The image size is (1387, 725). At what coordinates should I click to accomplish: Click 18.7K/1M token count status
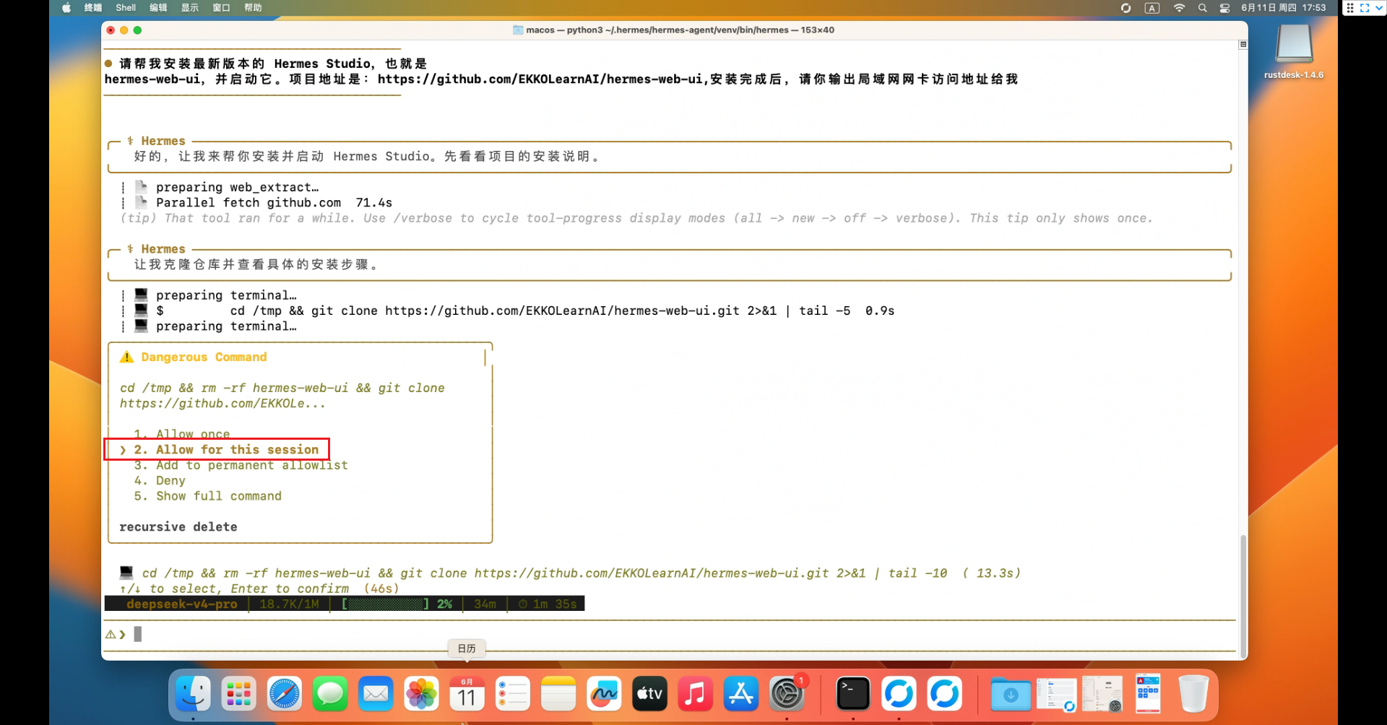[289, 604]
